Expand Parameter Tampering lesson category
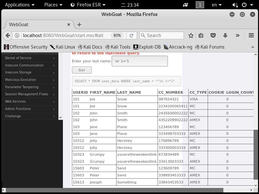Screen dimensions: 259x194 [30, 87]
